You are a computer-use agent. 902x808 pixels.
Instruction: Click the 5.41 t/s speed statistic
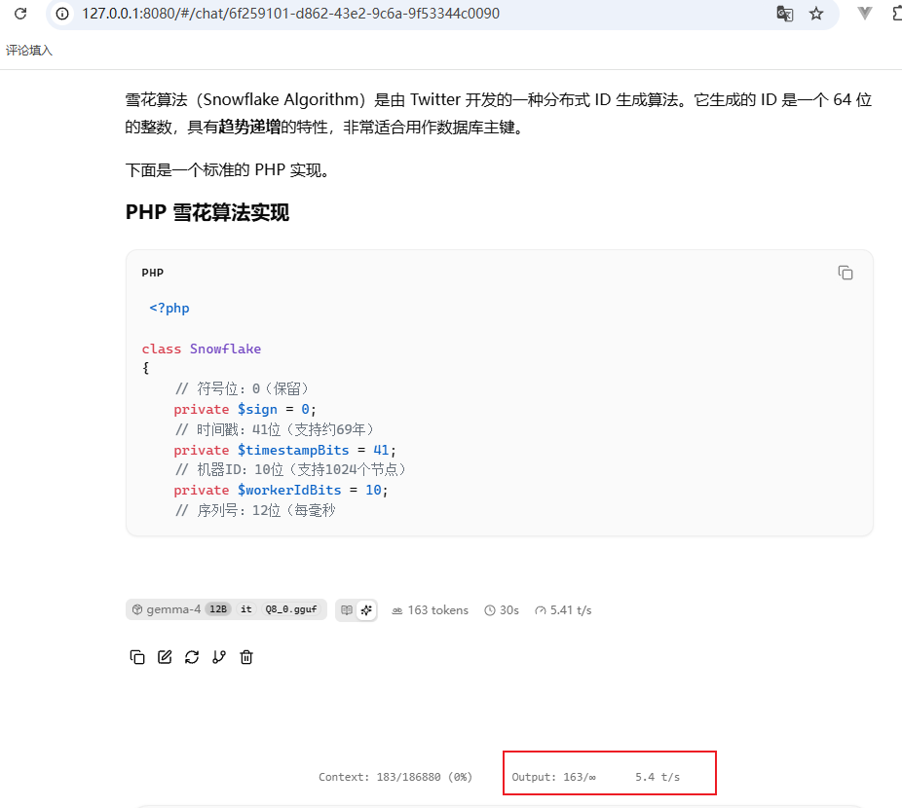[563, 610]
